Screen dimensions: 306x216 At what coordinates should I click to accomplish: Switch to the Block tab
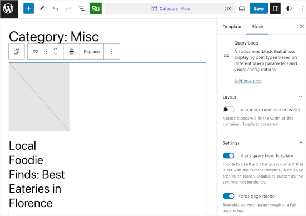[x=258, y=27]
